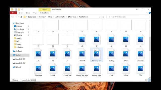Select blank thumbnail named 29

click(38, 26)
